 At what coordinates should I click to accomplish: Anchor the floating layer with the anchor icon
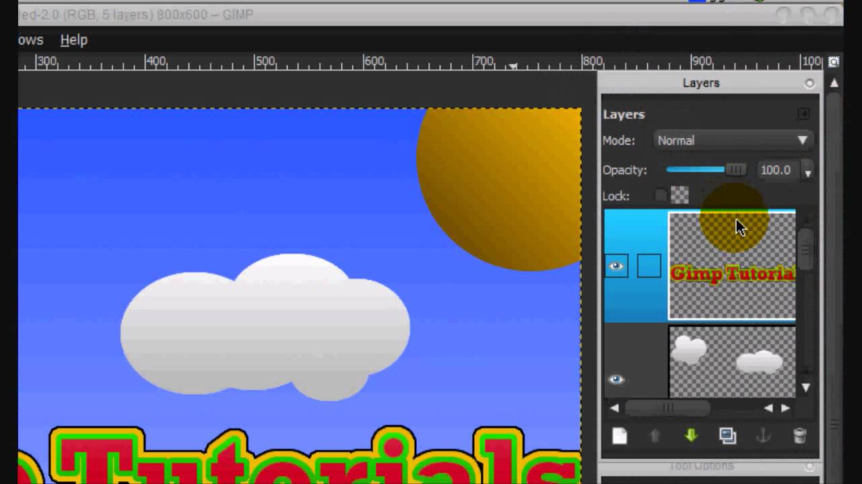763,436
